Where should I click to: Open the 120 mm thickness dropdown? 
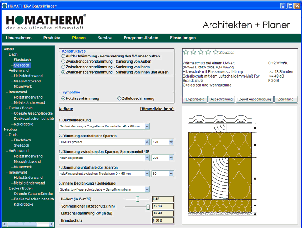171,142
